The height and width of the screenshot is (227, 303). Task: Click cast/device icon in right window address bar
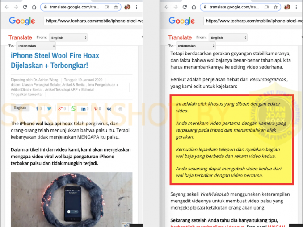pyautogui.click(x=266, y=7)
